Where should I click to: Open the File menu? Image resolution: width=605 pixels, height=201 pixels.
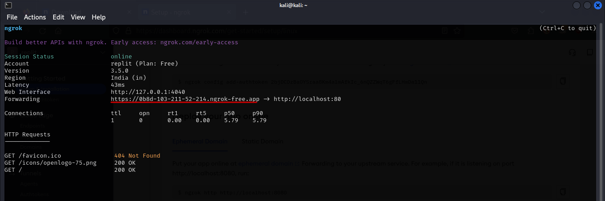click(12, 17)
